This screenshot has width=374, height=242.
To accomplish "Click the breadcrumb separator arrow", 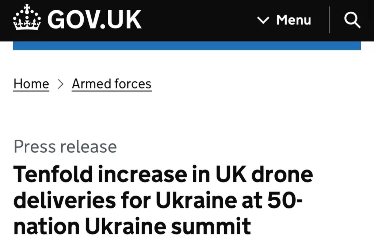I will click(x=60, y=84).
